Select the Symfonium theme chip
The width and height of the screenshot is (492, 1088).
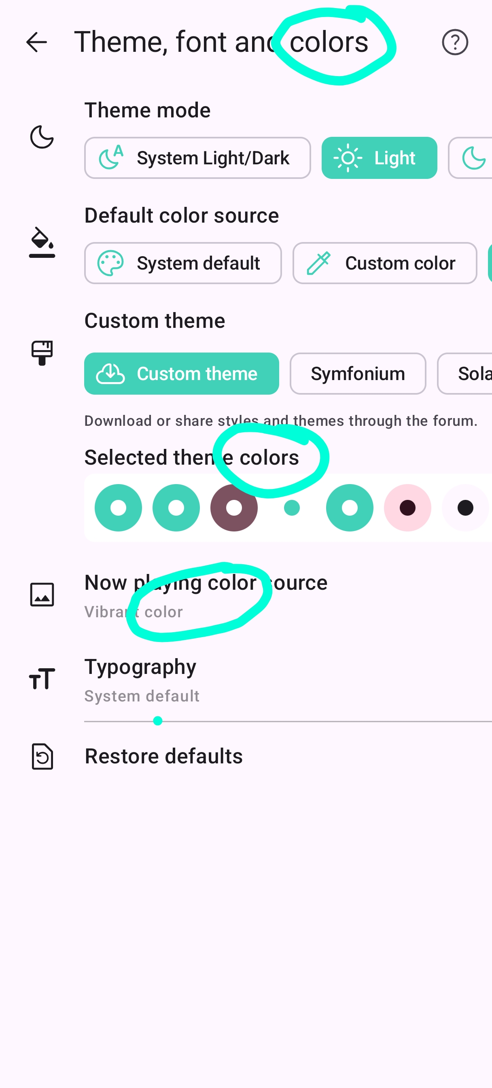[358, 374]
